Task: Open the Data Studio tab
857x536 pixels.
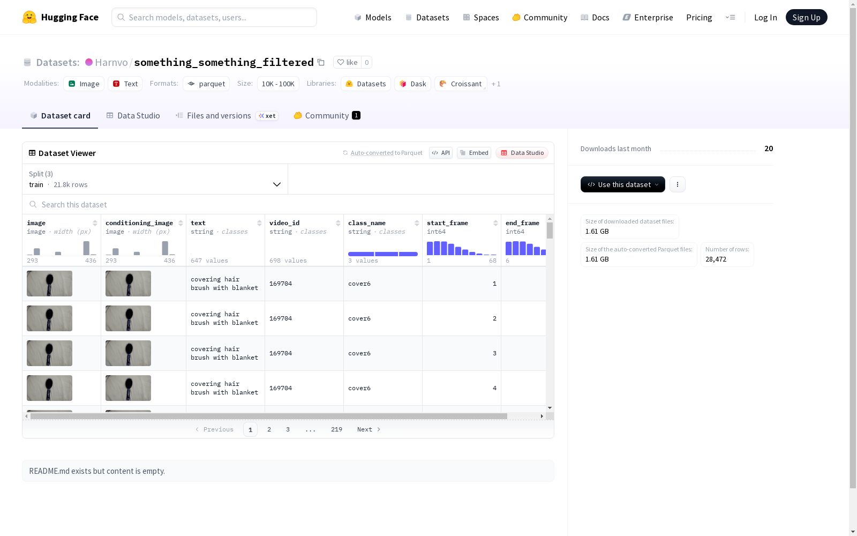Action: pos(133,115)
